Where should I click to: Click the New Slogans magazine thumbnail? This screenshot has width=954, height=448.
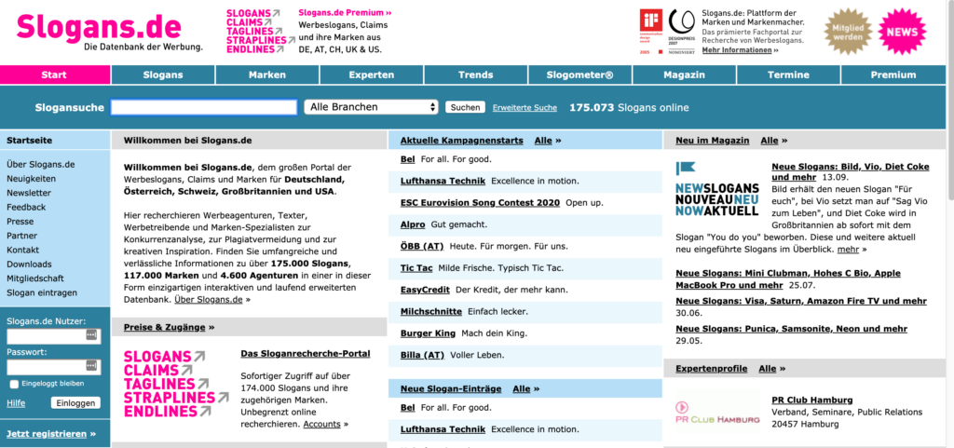point(716,188)
